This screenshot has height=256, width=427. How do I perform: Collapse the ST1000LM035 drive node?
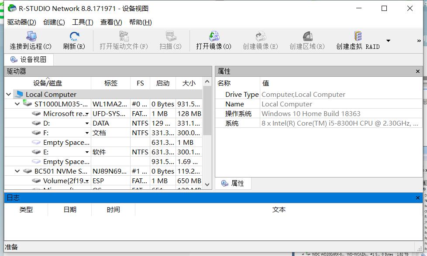pos(17,104)
